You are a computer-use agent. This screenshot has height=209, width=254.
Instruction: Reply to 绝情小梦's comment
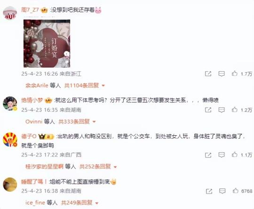click(222, 110)
